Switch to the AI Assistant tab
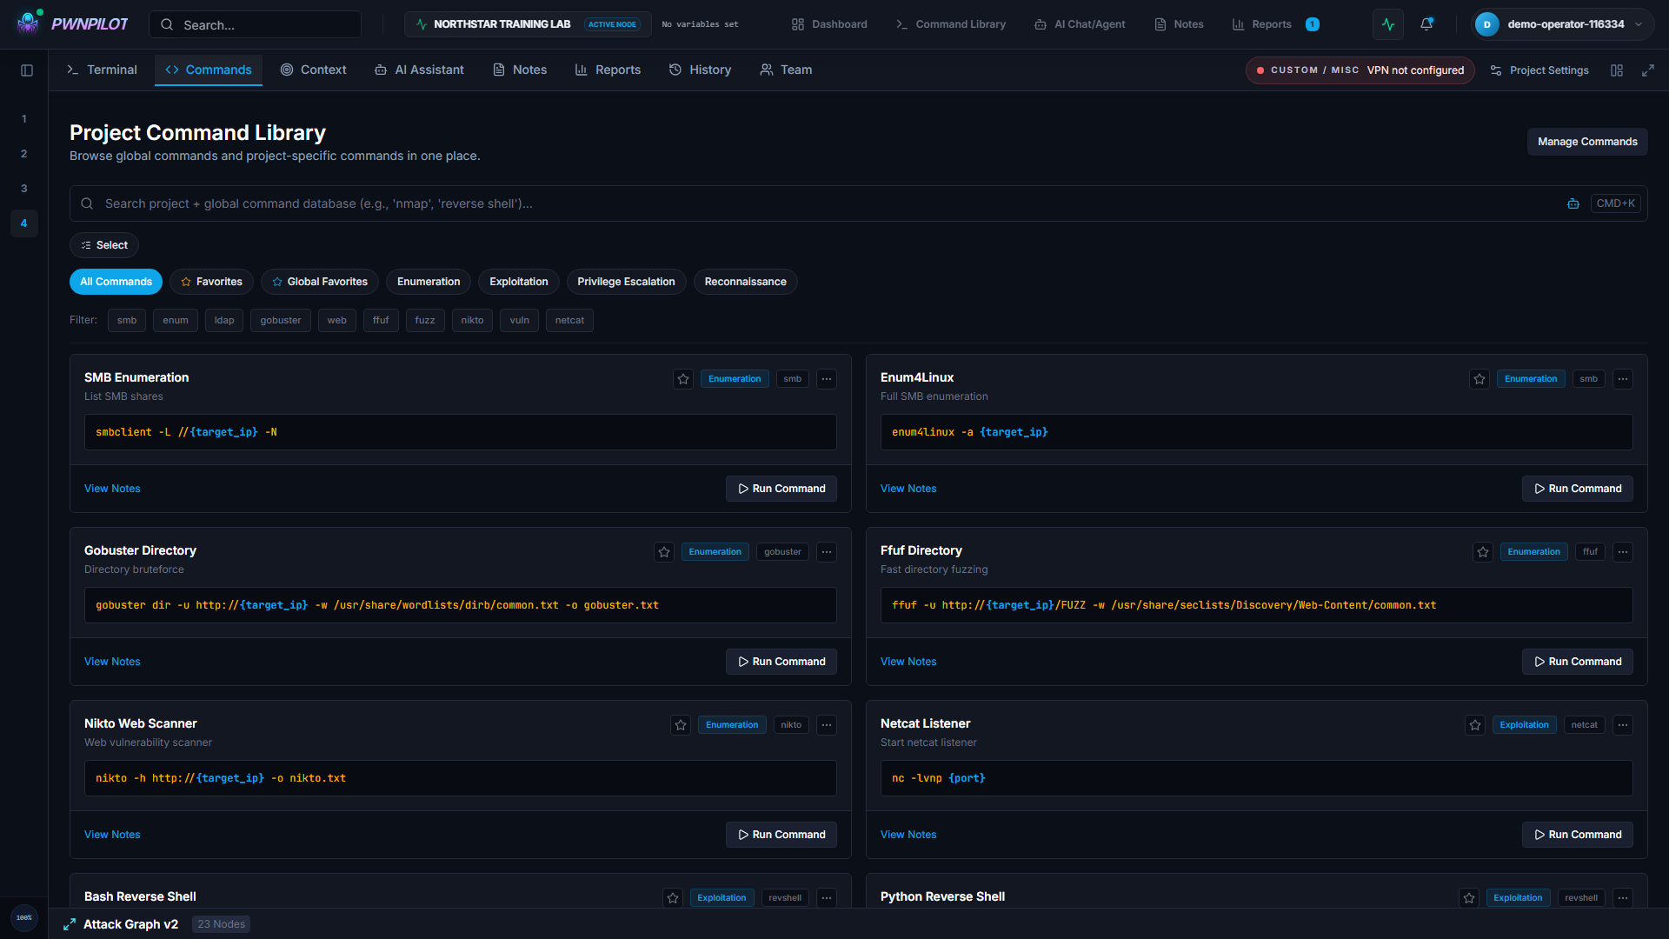Image resolution: width=1669 pixels, height=939 pixels. 420,70
